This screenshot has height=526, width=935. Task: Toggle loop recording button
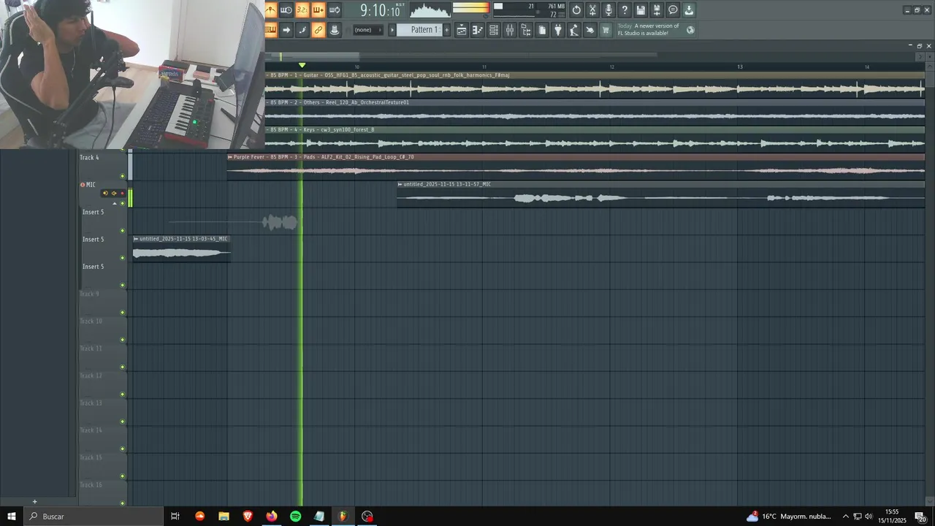pyautogui.click(x=335, y=10)
